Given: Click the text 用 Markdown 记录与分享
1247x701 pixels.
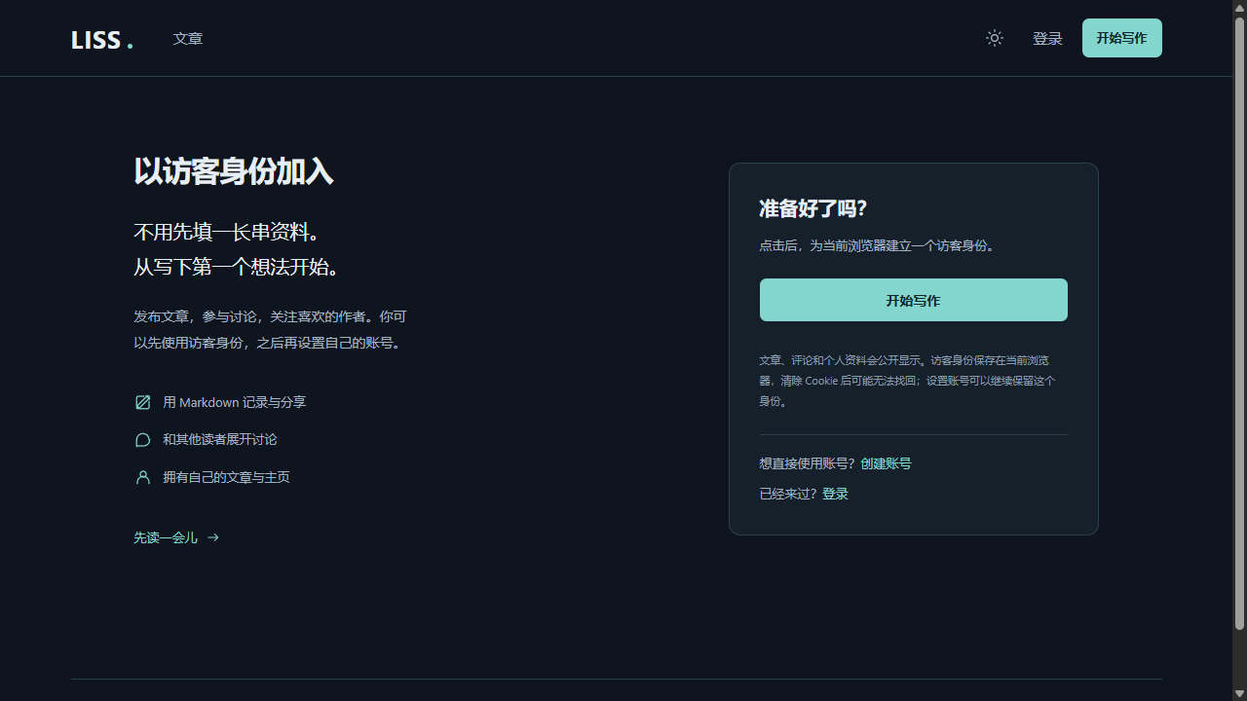Looking at the screenshot, I should pos(235,402).
